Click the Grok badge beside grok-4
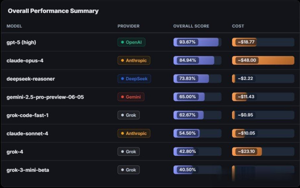This screenshot has width=300, height=188. point(129,151)
